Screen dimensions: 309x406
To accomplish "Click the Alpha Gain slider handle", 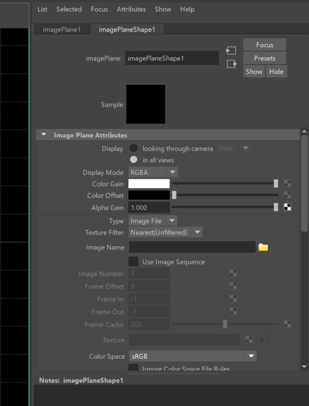I will (276, 207).
